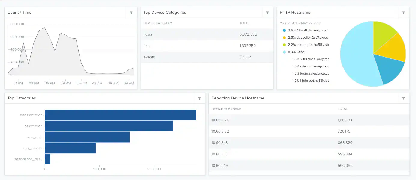Select hostname 10.60.5.19 row
Image resolution: width=416 pixels, height=180 pixels.
tap(309, 165)
